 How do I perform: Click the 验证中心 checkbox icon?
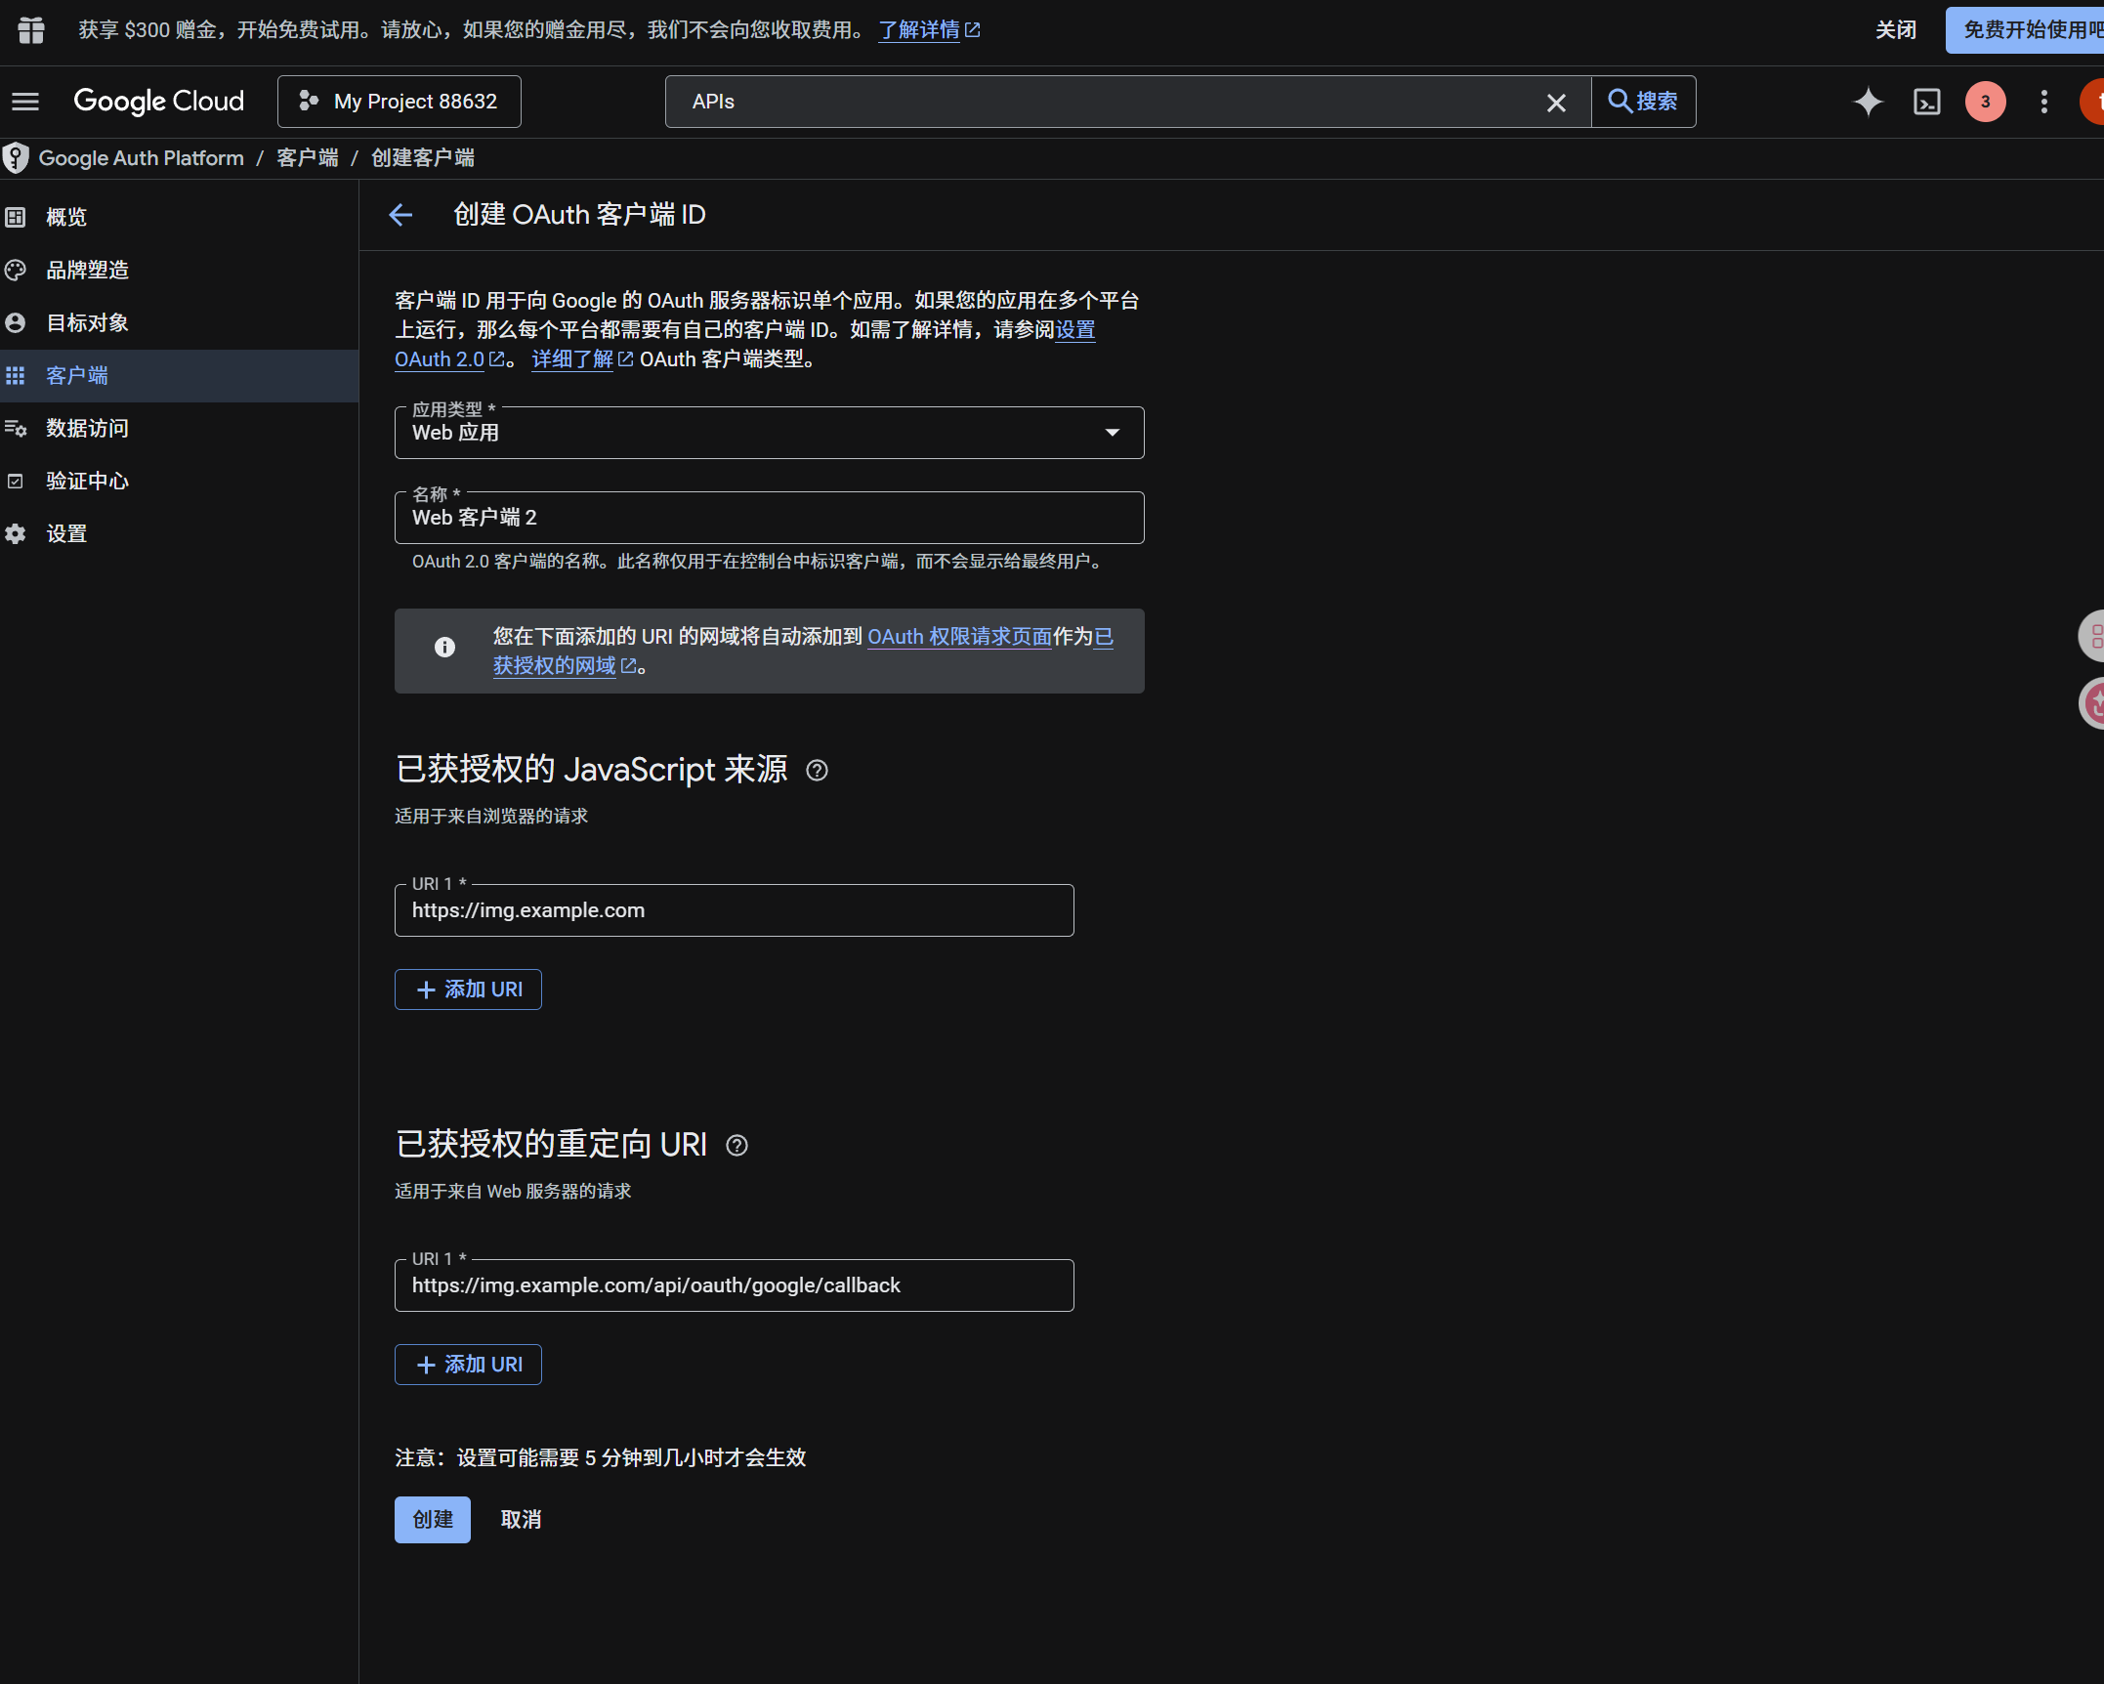click(x=16, y=482)
